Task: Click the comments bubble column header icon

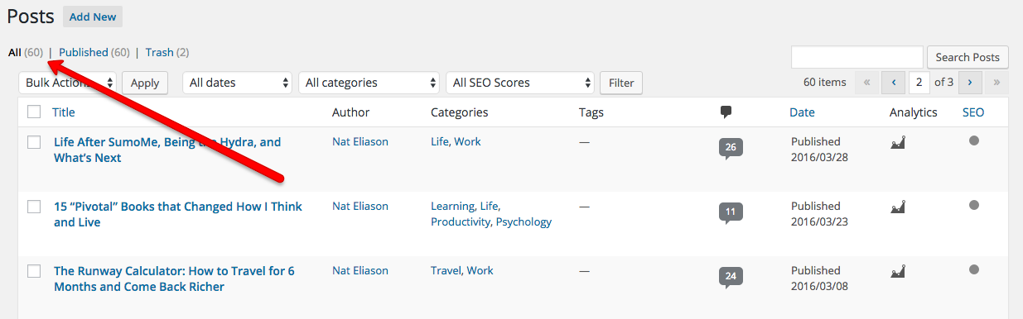Action: (726, 112)
